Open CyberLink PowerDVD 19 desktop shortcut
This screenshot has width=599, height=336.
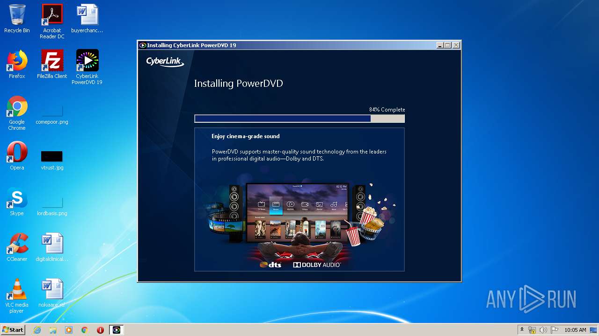87,67
